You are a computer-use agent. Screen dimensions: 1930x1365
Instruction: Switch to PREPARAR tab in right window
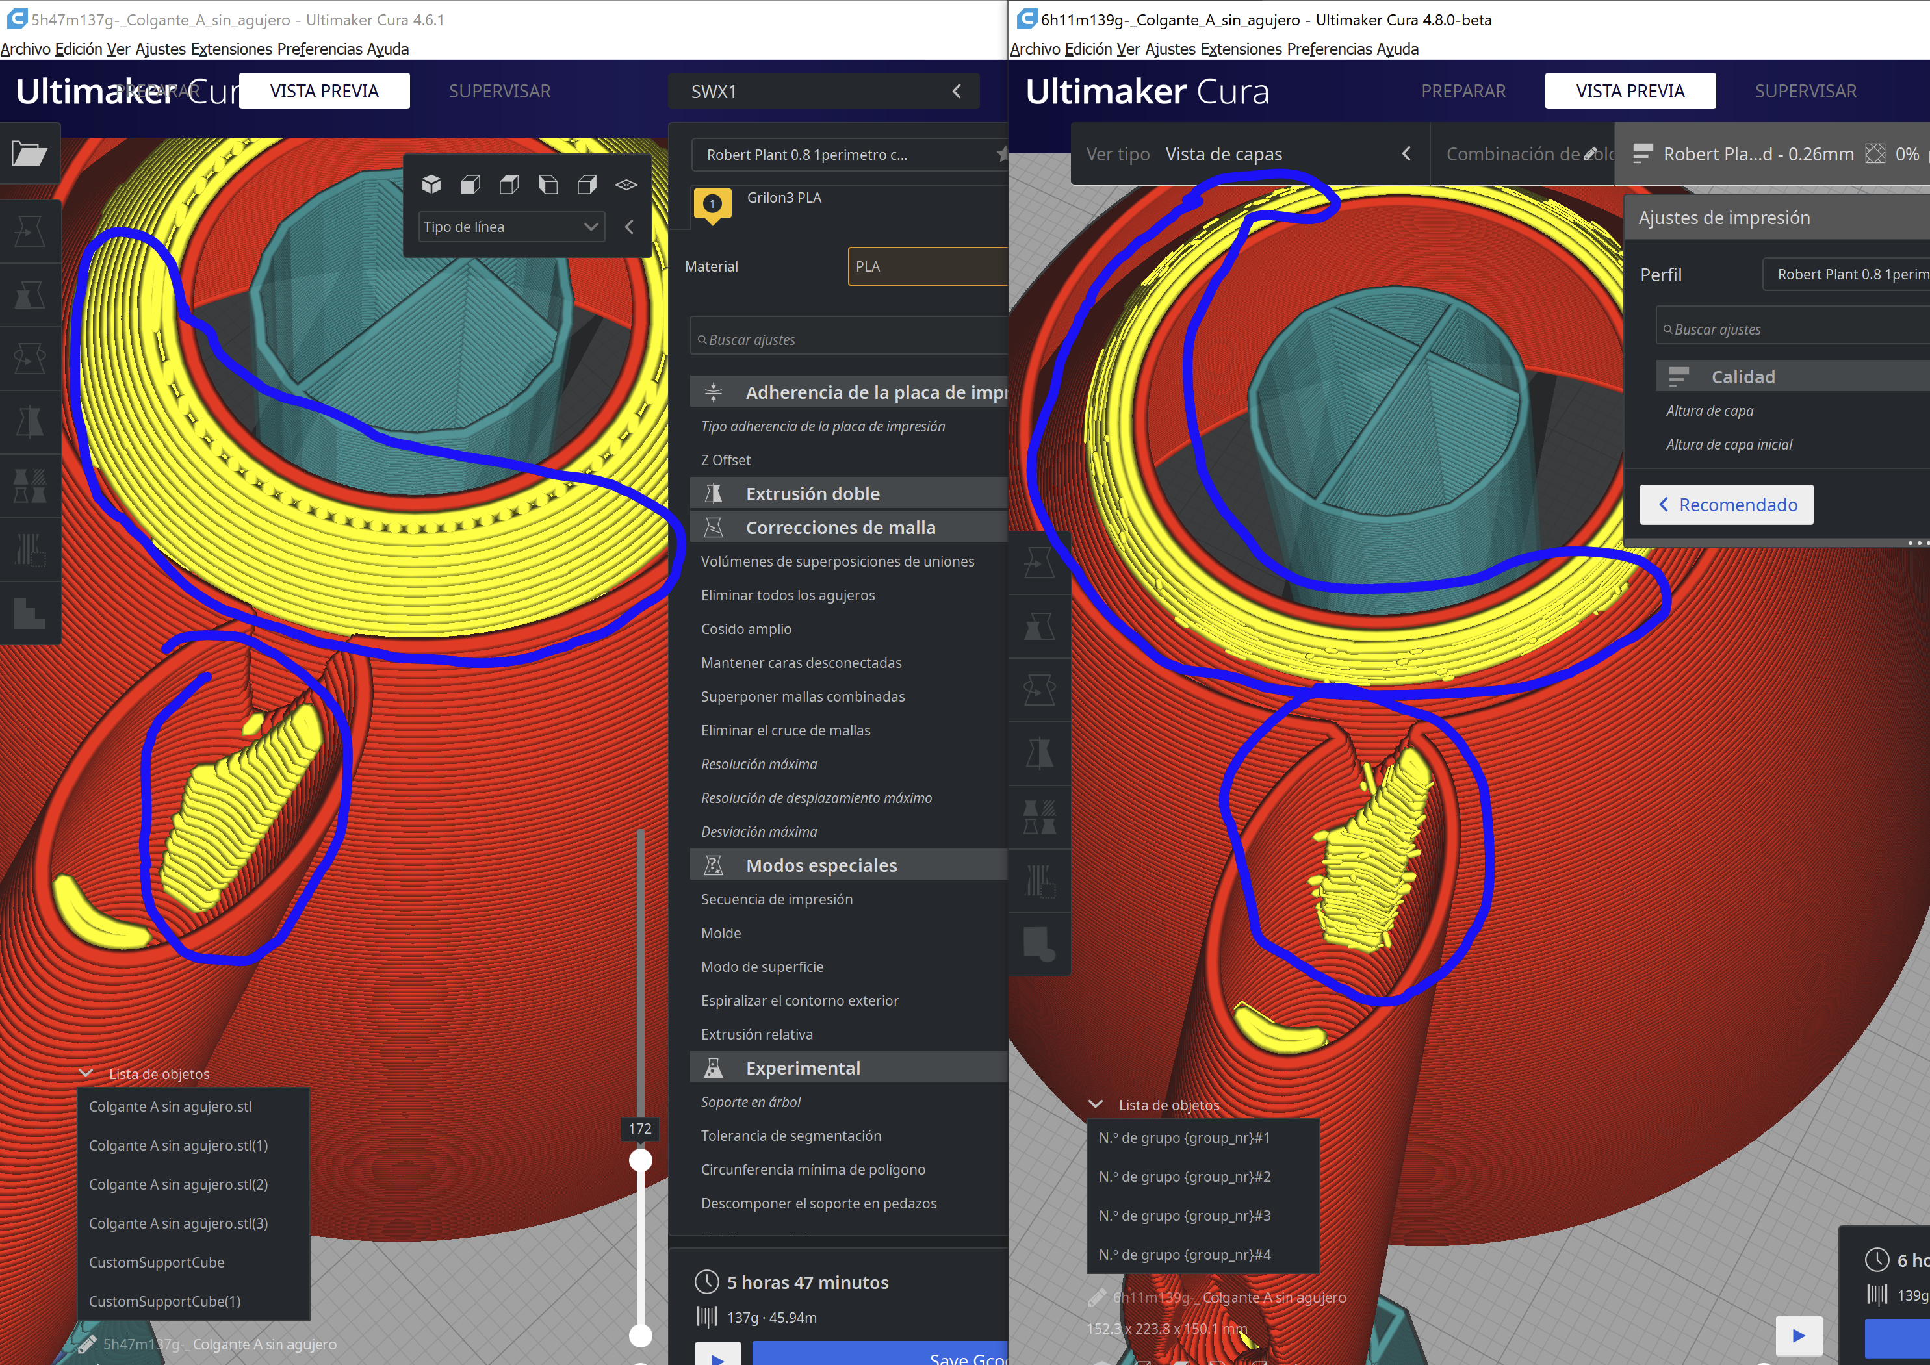point(1463,91)
